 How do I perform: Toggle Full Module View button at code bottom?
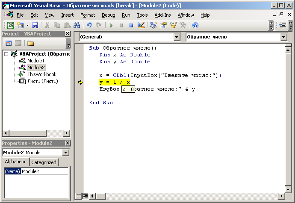click(x=85, y=196)
